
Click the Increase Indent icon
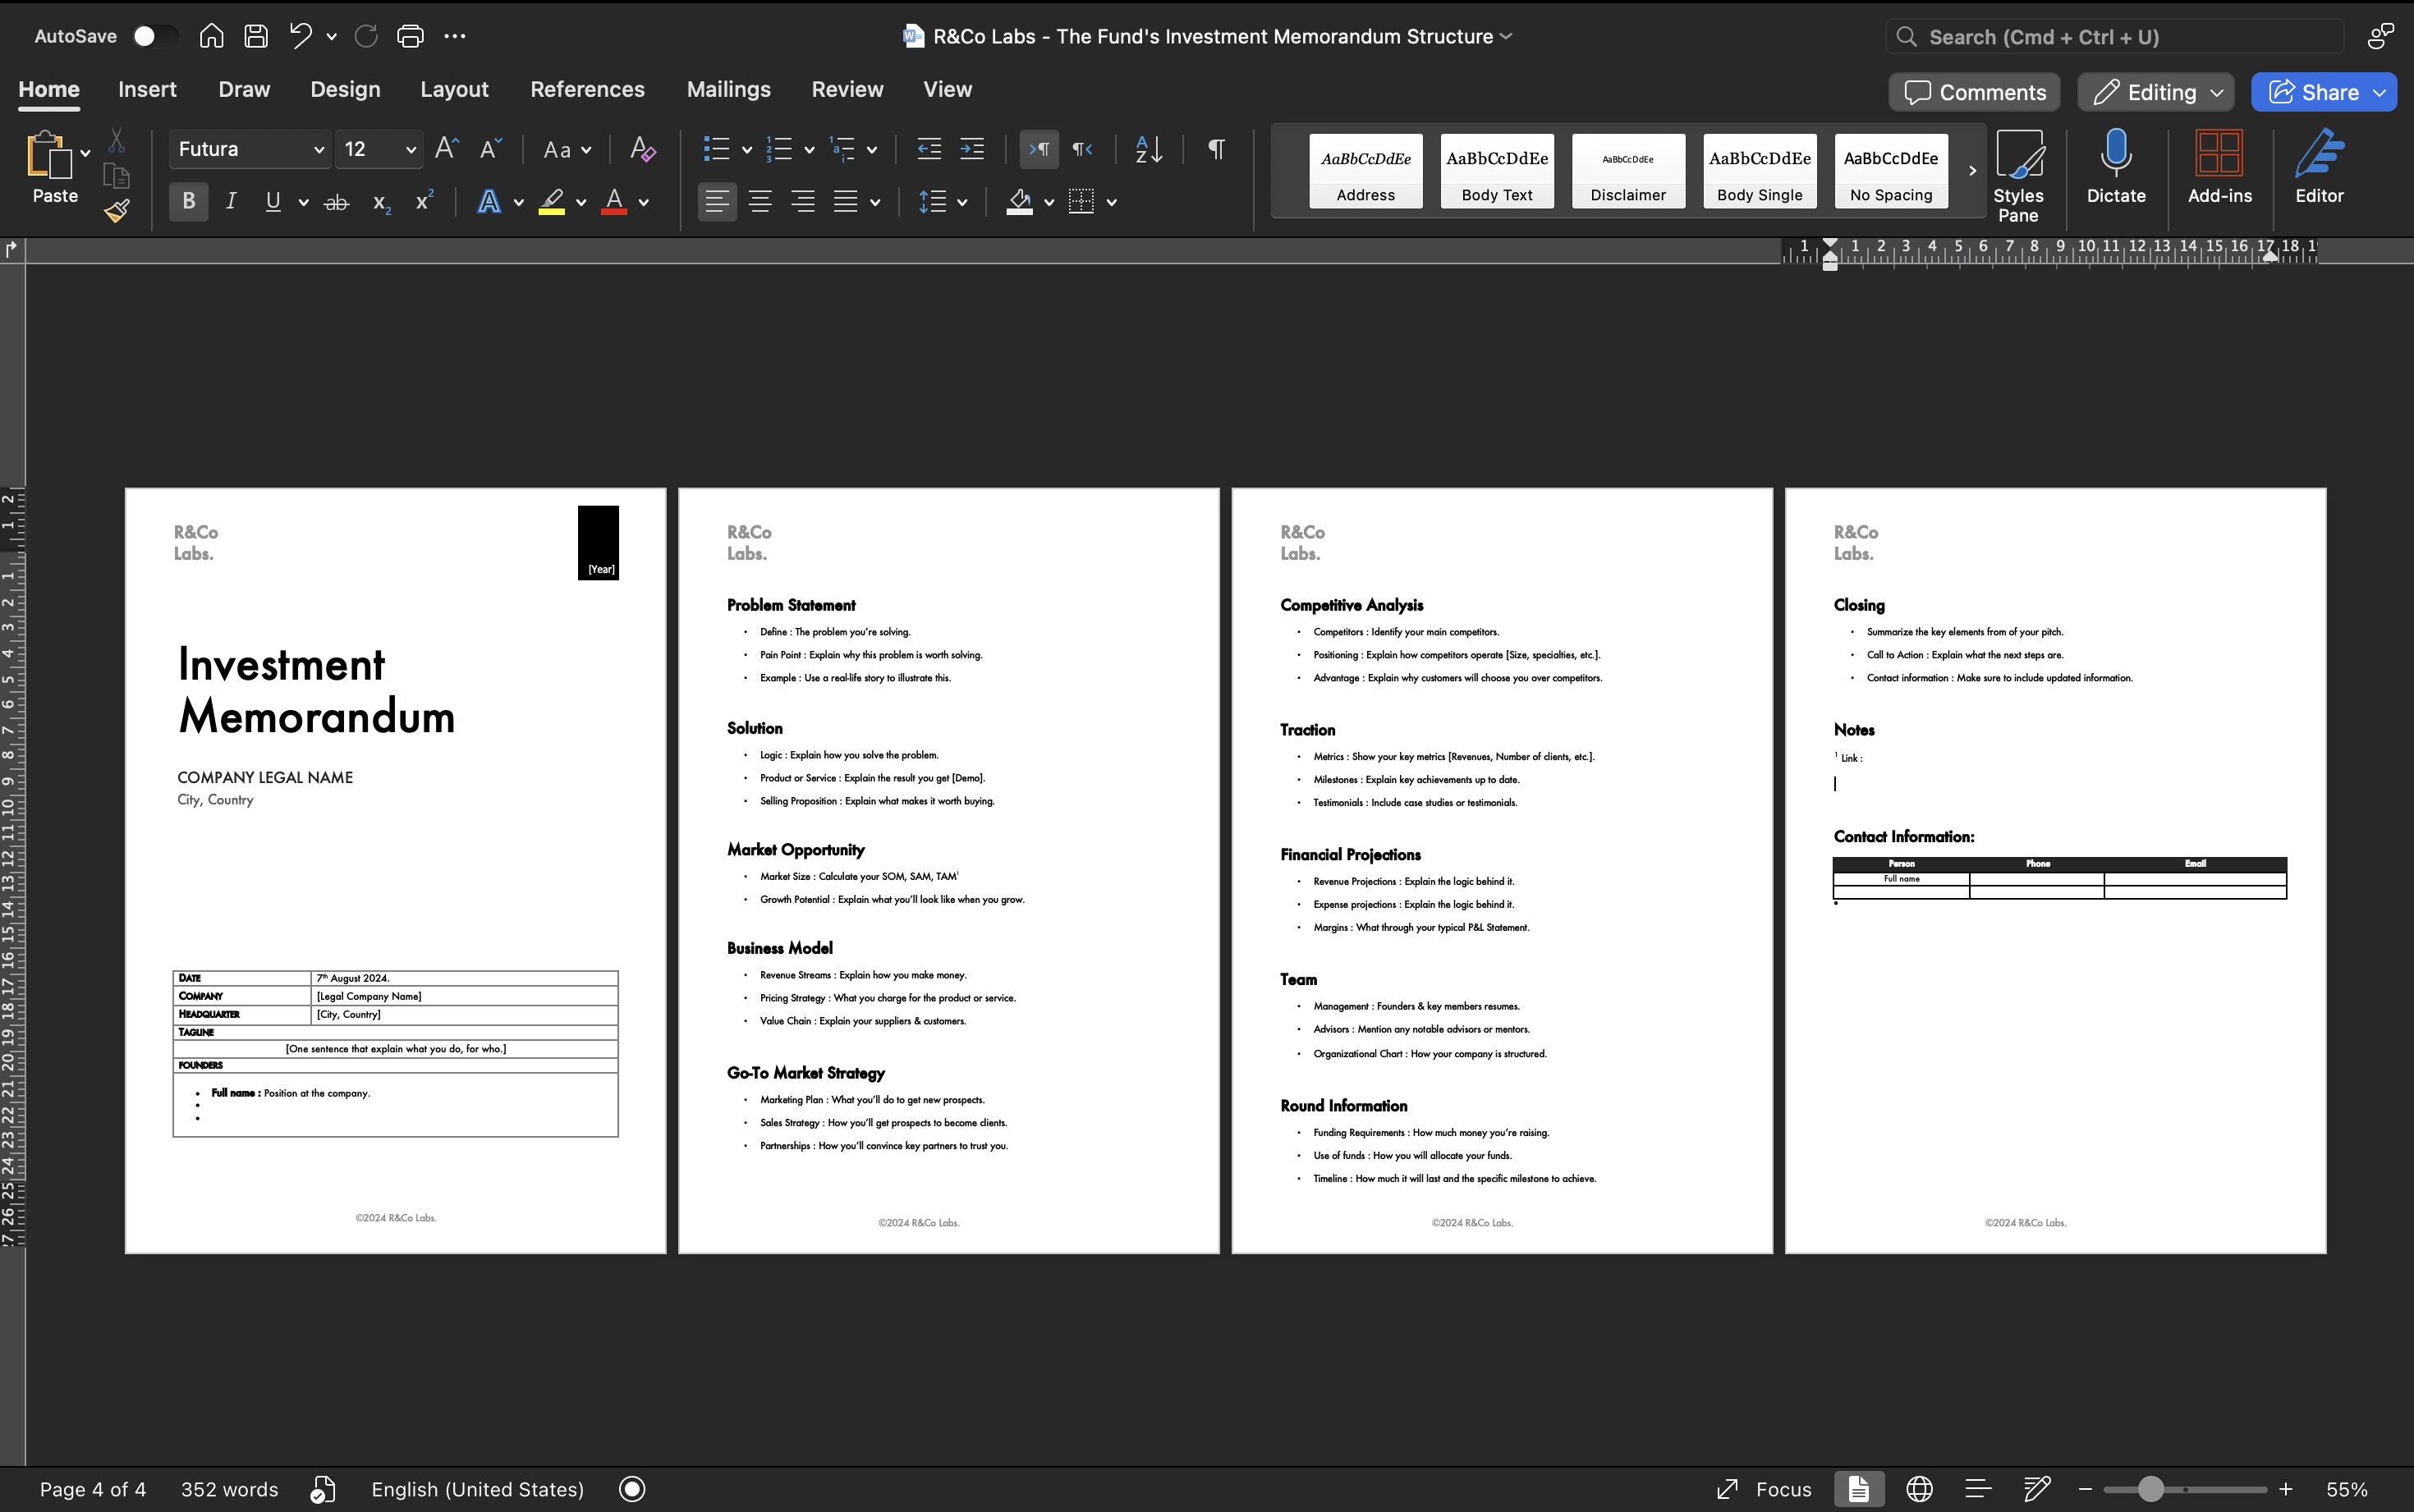(972, 149)
